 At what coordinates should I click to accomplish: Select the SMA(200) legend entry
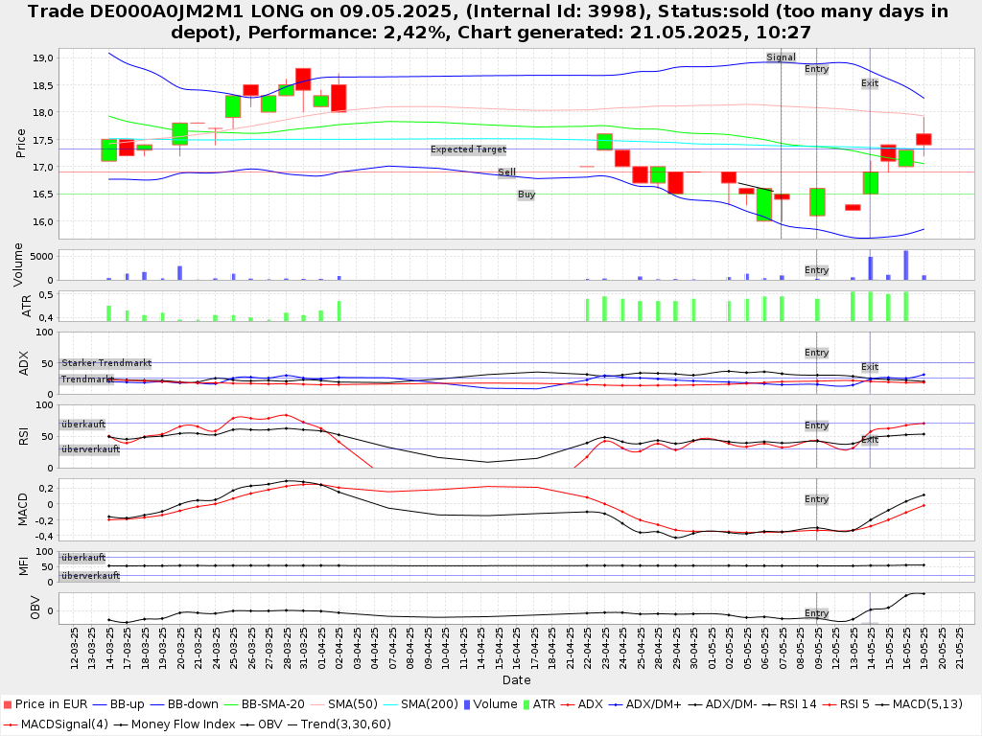[x=419, y=704]
